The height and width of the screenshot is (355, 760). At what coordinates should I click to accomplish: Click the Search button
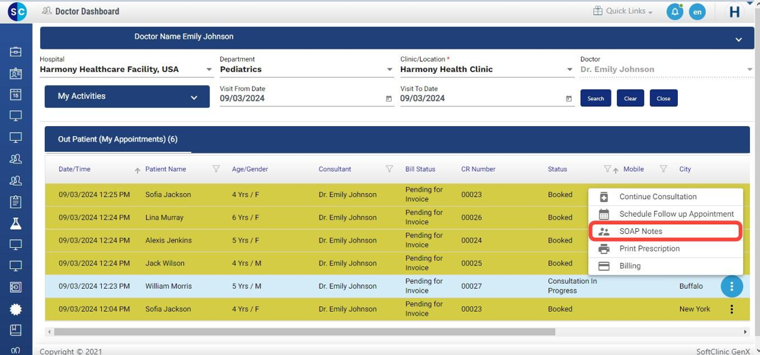(x=596, y=98)
